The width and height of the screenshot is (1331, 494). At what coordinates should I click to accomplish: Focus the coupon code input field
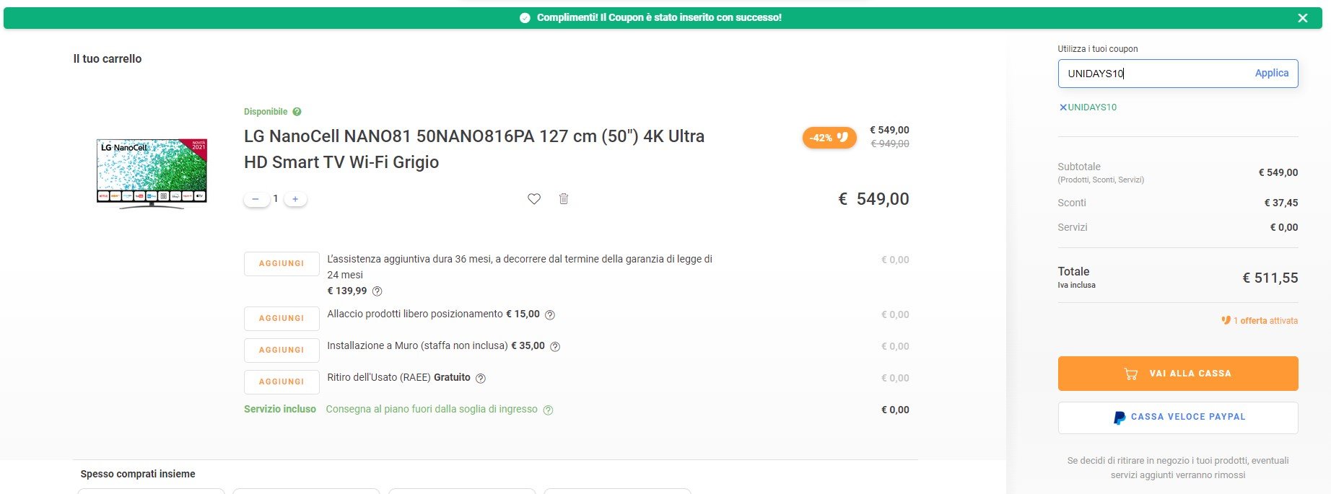(1155, 74)
